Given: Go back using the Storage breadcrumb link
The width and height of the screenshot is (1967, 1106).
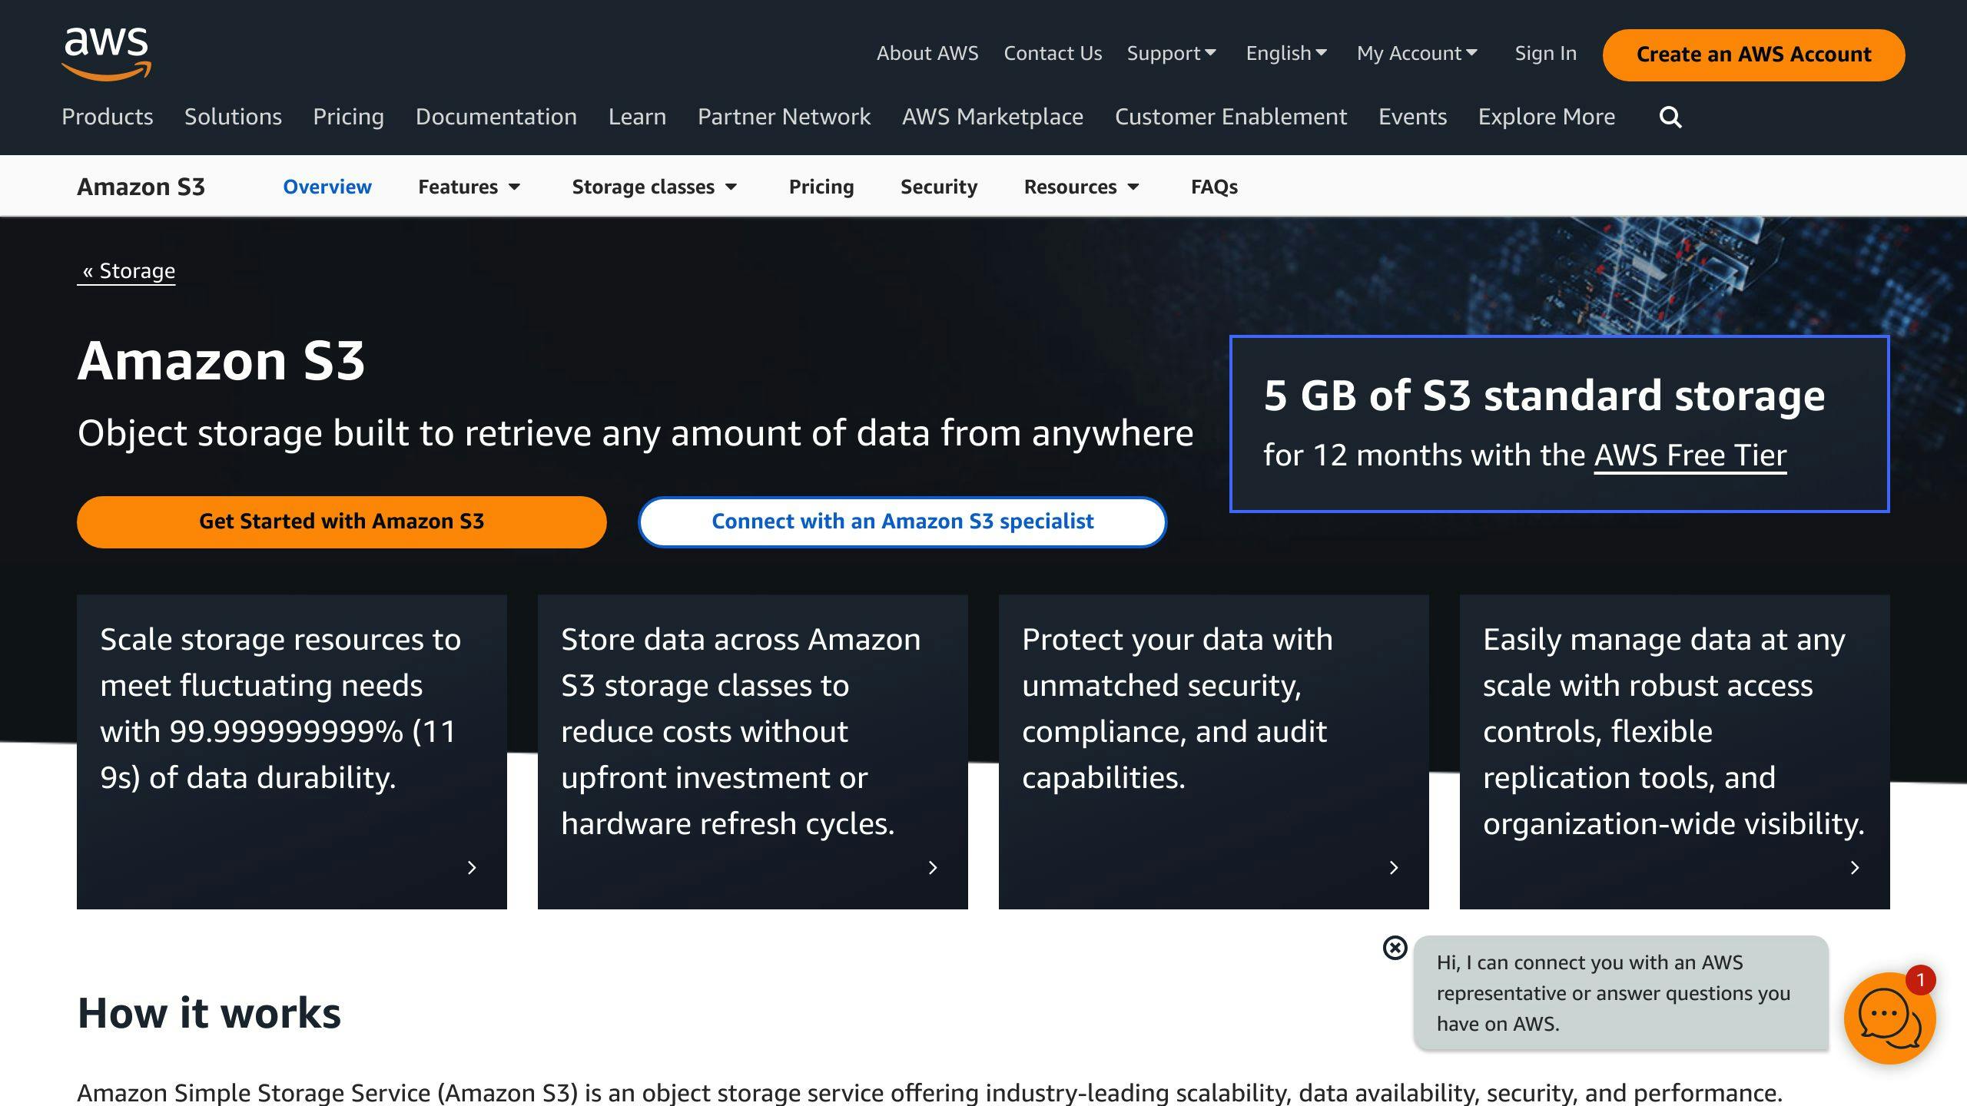Looking at the screenshot, I should pyautogui.click(x=126, y=270).
